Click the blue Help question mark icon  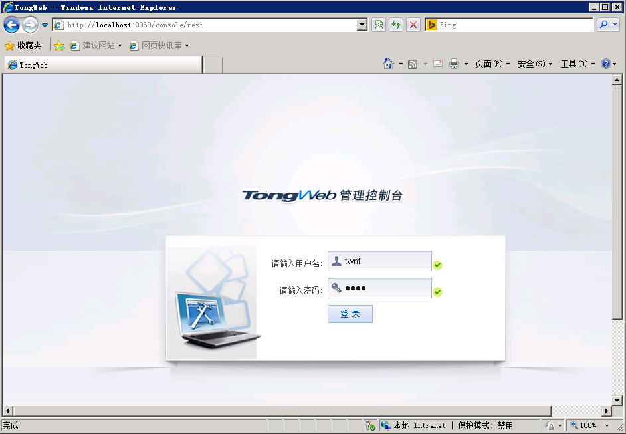[605, 64]
